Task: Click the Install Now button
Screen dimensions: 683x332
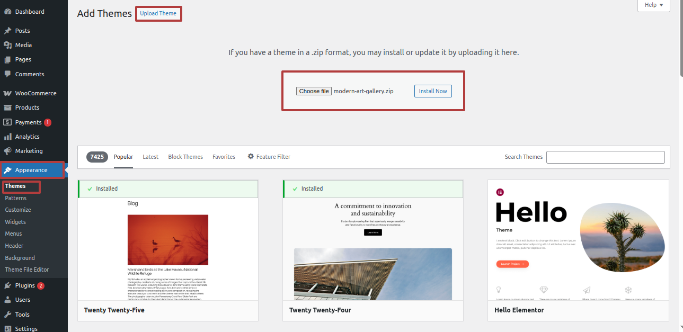Action: (433, 91)
